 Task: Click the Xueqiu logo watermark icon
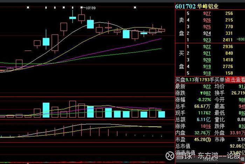[170, 156]
